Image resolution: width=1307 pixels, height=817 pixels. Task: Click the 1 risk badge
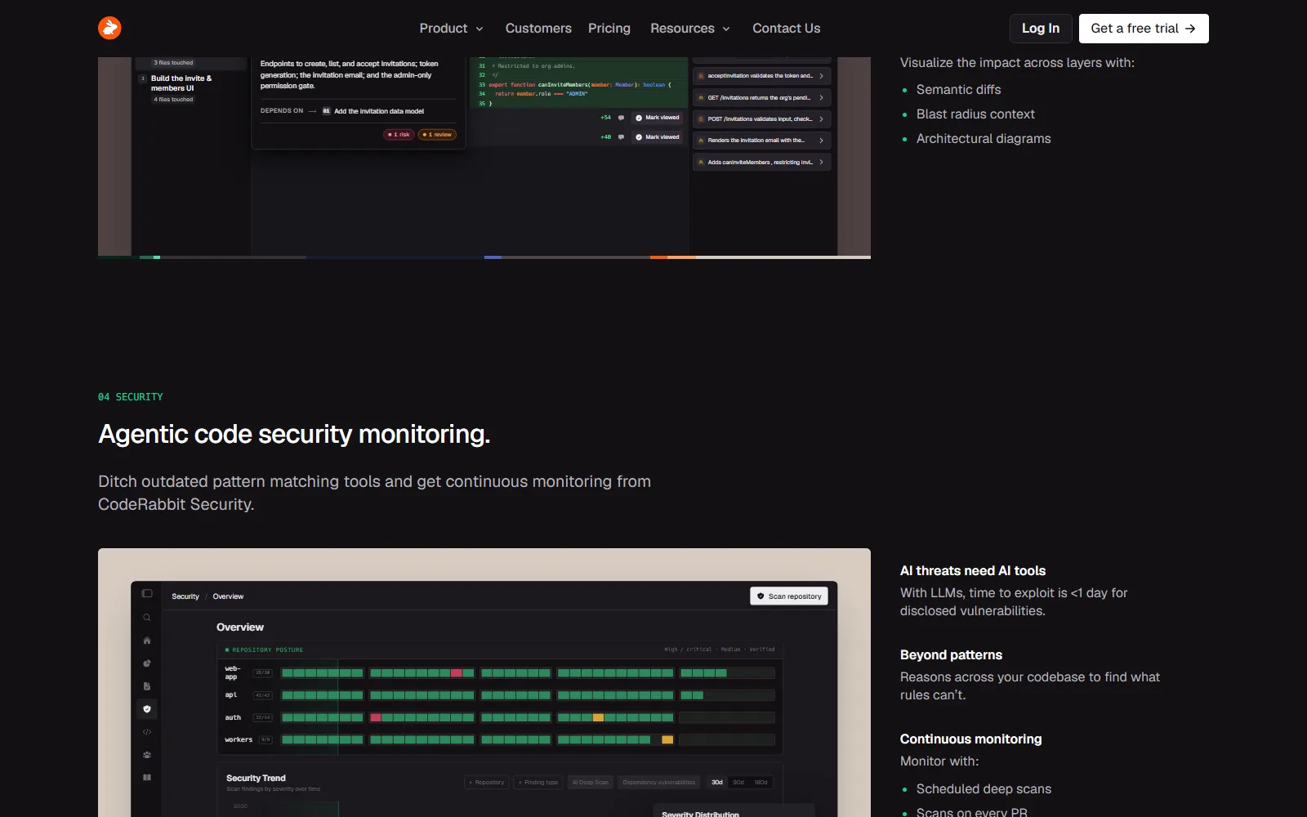tap(399, 135)
